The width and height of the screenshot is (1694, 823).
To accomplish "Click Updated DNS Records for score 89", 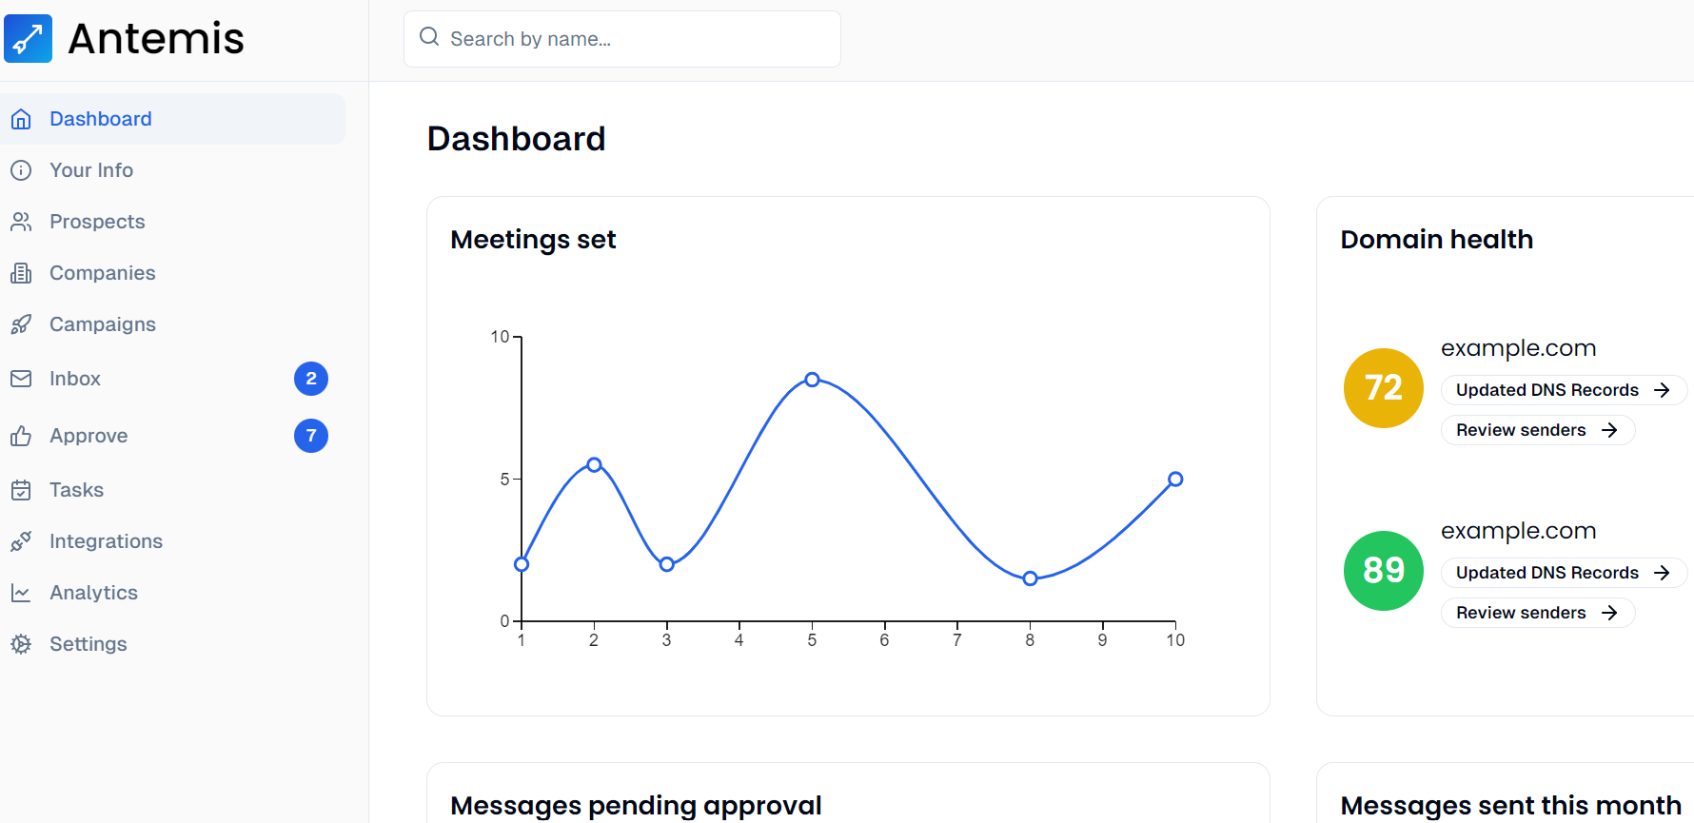I will click(x=1563, y=573).
